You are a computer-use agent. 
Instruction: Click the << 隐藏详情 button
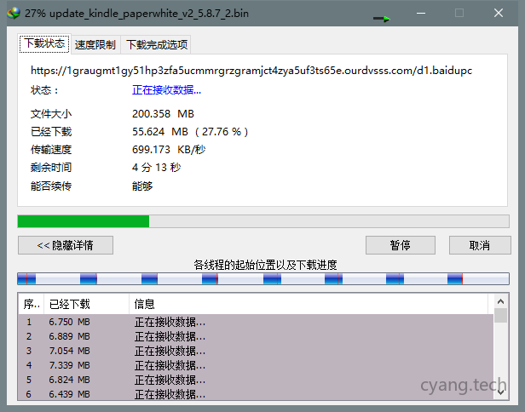66,245
